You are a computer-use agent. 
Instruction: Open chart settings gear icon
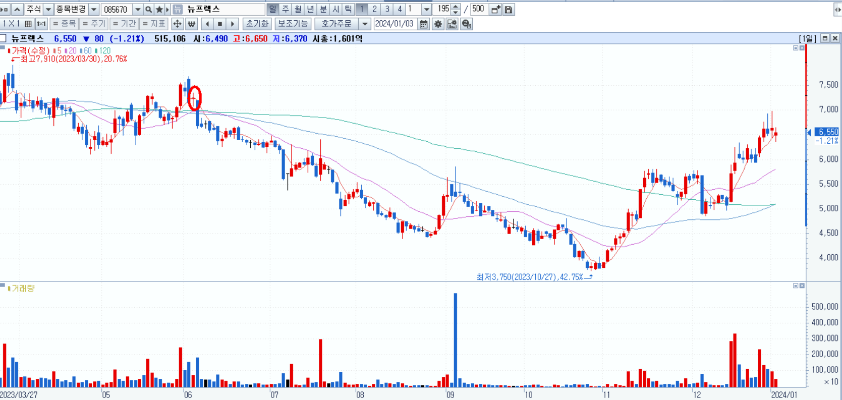(x=438, y=24)
